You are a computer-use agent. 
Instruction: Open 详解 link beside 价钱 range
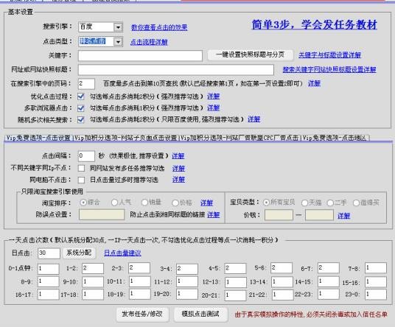point(344,216)
